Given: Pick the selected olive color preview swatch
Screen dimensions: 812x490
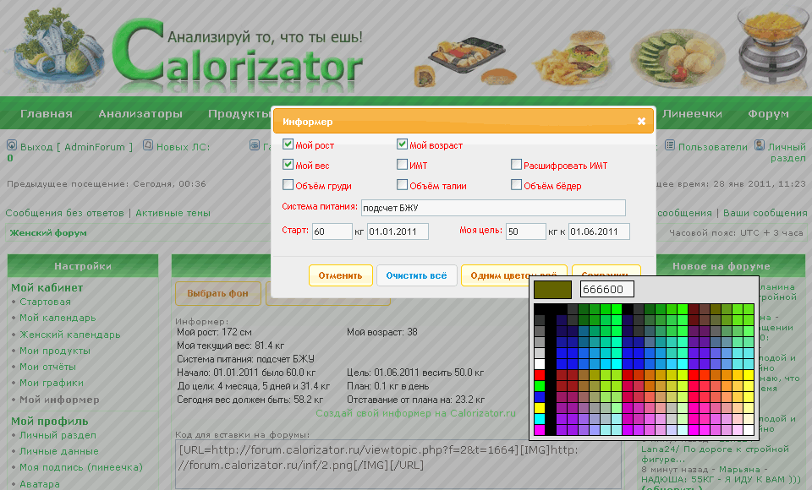Looking at the screenshot, I should pyautogui.click(x=554, y=290).
